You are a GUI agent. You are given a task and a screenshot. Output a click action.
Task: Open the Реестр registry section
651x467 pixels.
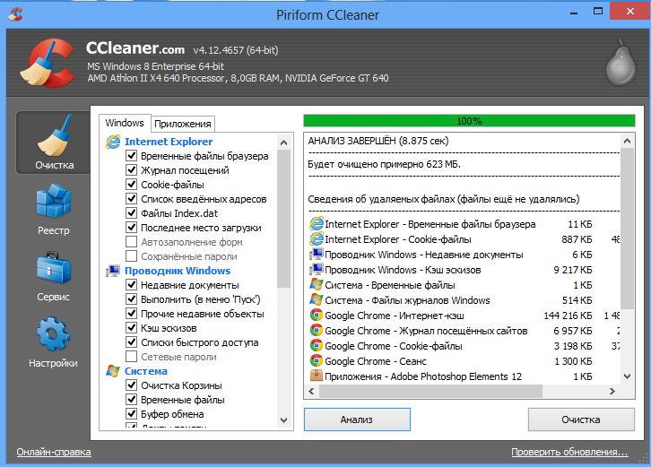click(54, 210)
